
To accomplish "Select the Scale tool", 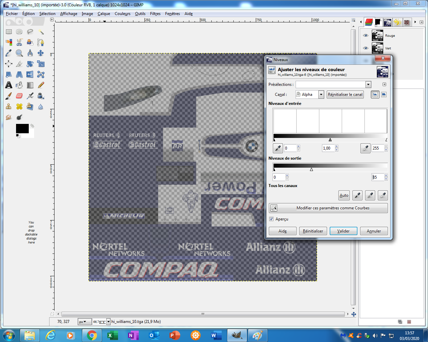I will (x=41, y=64).
